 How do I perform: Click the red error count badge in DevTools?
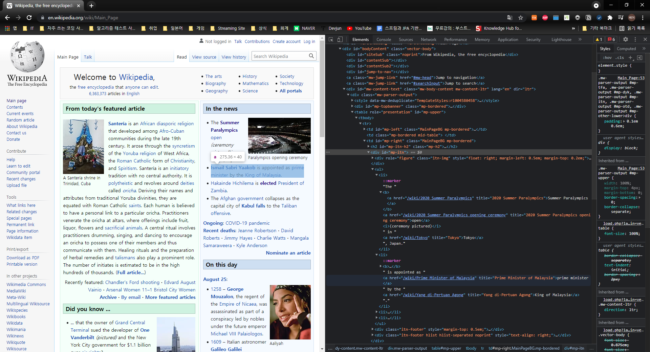(611, 40)
